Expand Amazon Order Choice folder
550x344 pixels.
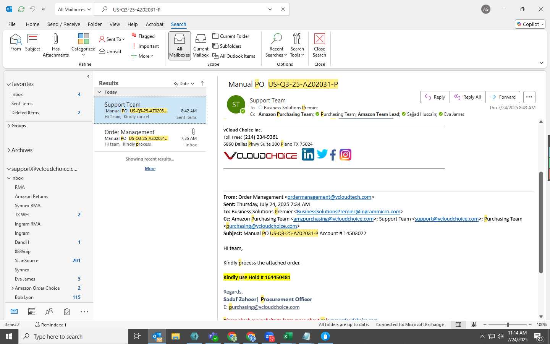tap(13, 288)
